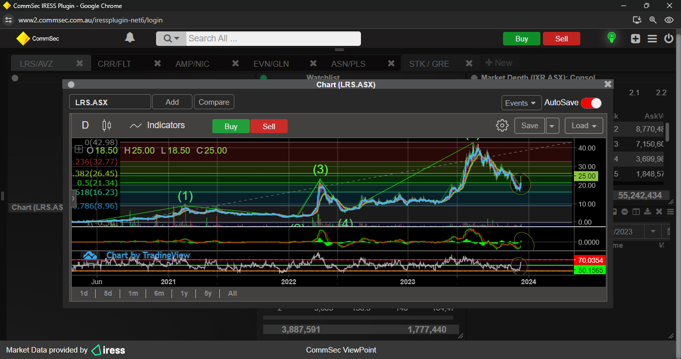Click the chart toolbar Buy button

tap(231, 126)
